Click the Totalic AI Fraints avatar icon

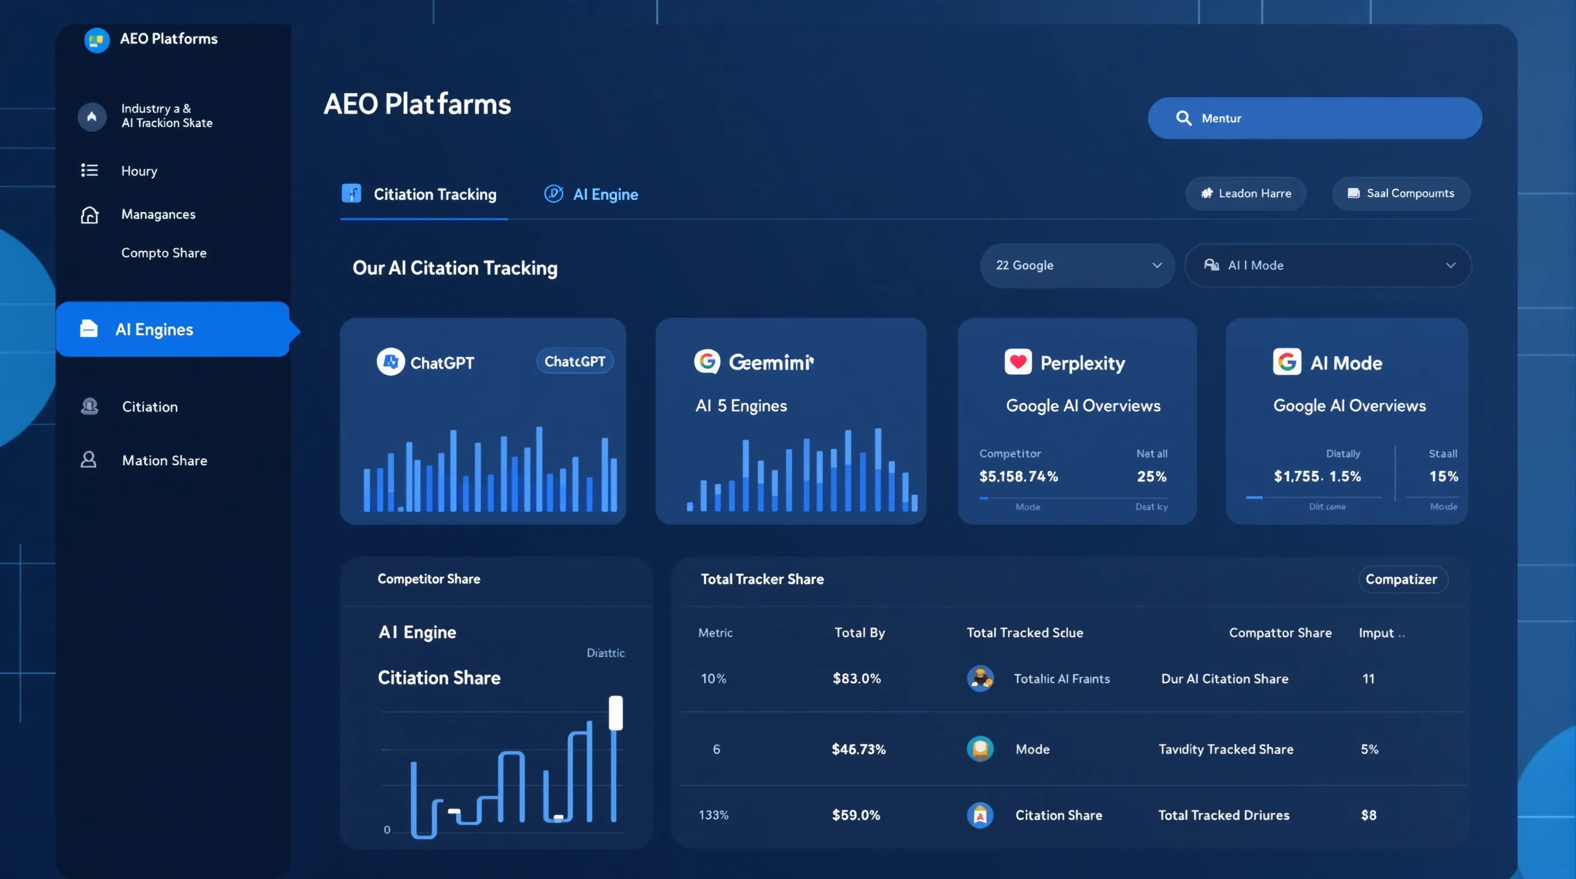coord(980,679)
